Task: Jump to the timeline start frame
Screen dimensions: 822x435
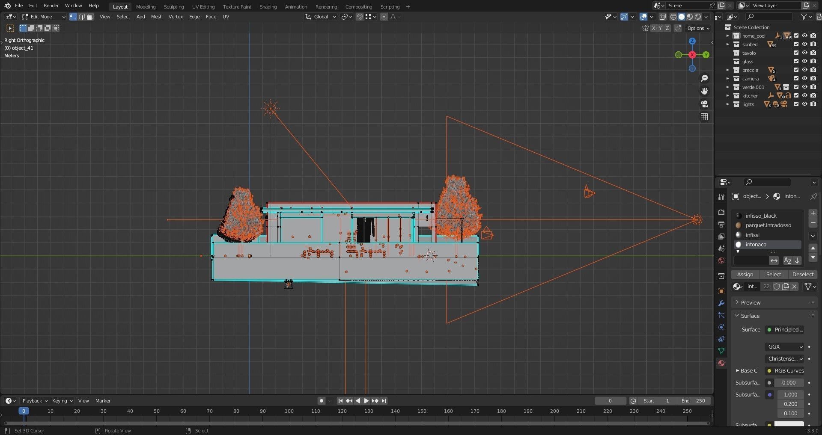Action: pyautogui.click(x=340, y=401)
